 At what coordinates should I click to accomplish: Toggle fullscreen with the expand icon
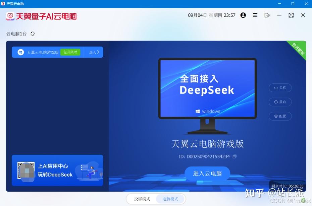click(291, 15)
